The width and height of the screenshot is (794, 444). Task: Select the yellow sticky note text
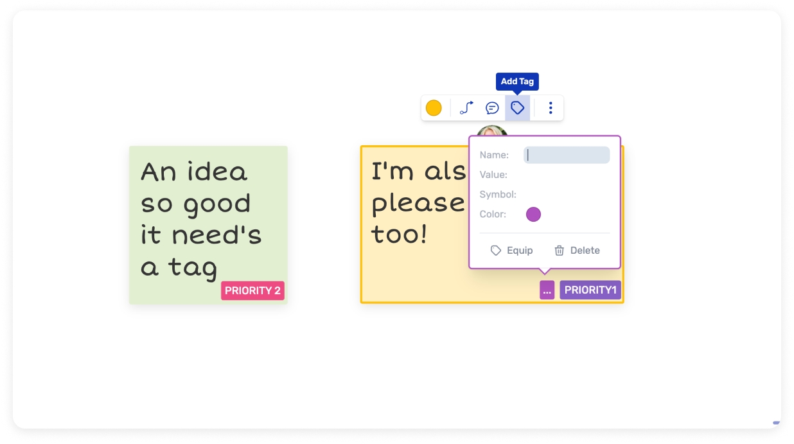point(418,203)
